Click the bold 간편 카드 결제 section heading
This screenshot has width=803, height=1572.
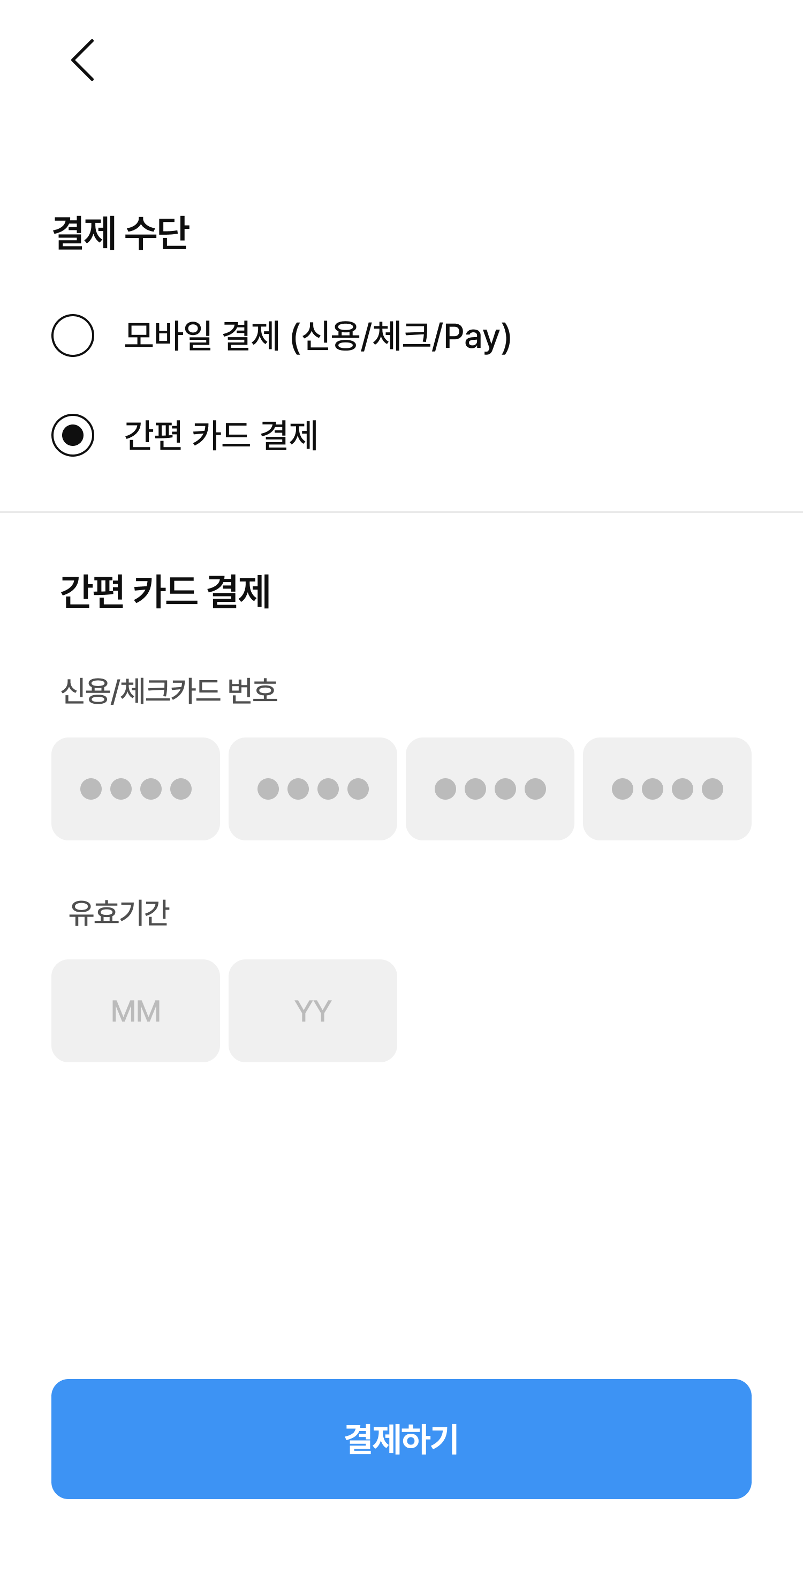tap(165, 591)
